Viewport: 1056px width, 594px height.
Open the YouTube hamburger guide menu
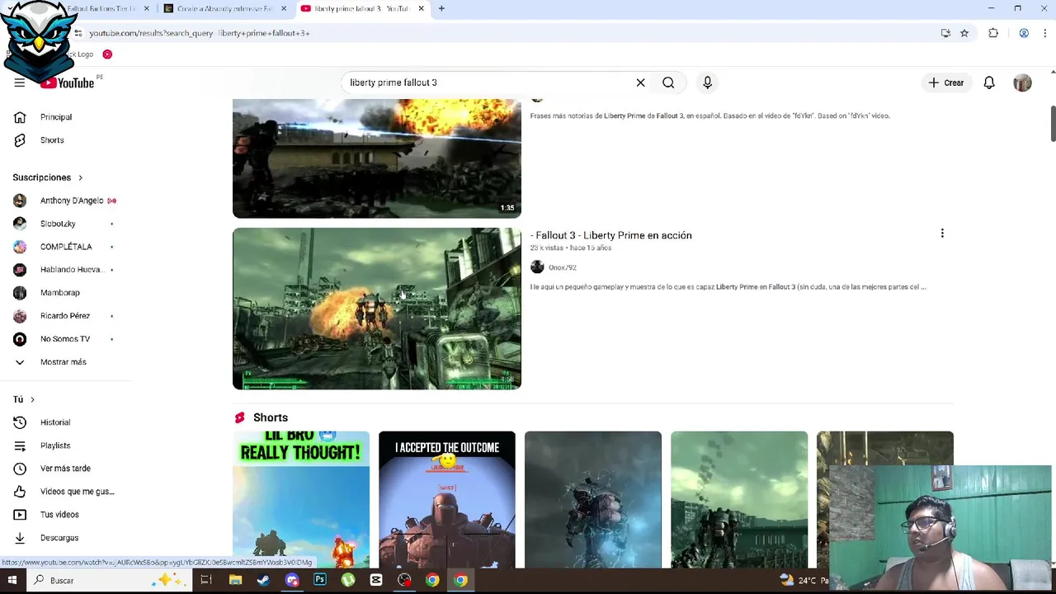pos(19,82)
